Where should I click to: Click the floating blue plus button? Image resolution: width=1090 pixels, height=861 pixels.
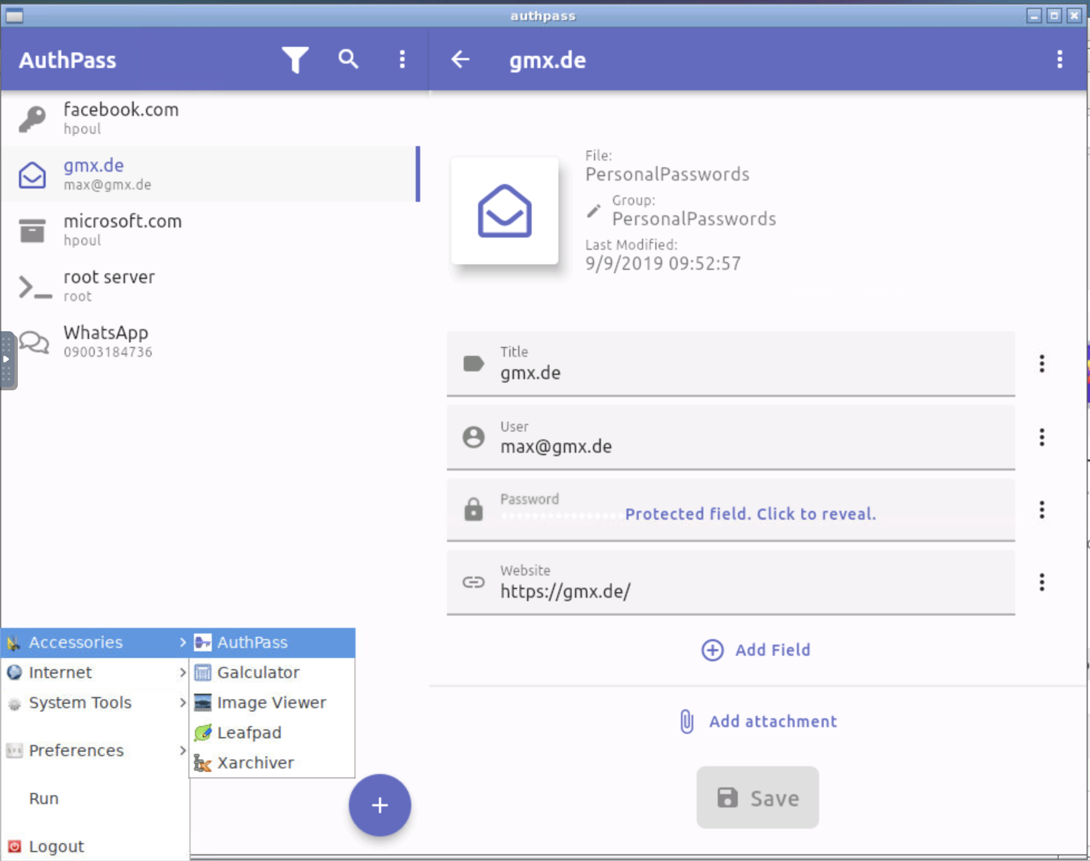click(379, 804)
